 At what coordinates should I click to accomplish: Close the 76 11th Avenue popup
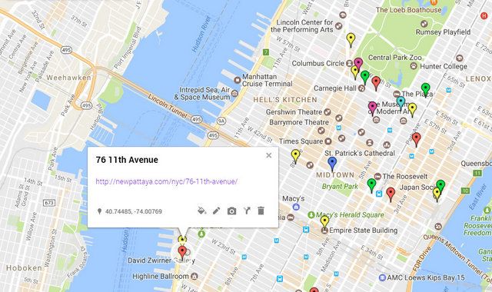pos(268,155)
